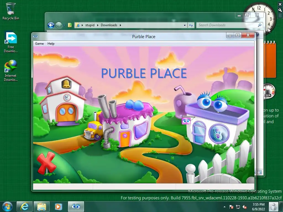This screenshot has width=283, height=212.
Task: Expand the arrow between stupid and Downloads
Action: click(x=98, y=25)
